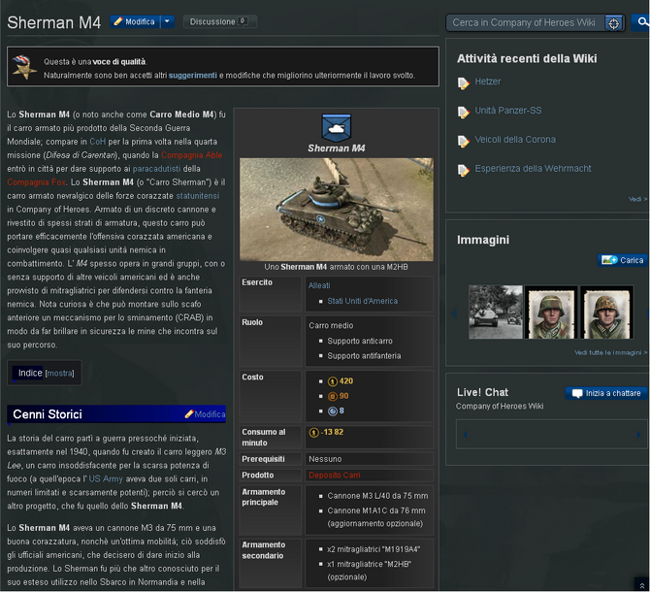Image resolution: width=650 pixels, height=592 pixels.
Task: Focus the Cerca in Company of Heroes Wiki field
Action: pyautogui.click(x=525, y=22)
